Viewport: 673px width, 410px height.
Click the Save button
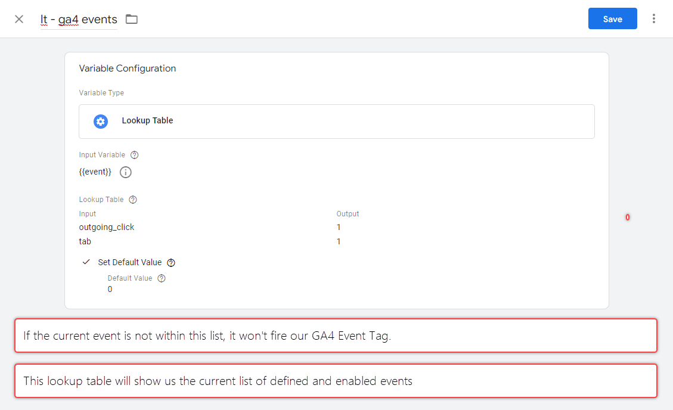[x=612, y=18]
